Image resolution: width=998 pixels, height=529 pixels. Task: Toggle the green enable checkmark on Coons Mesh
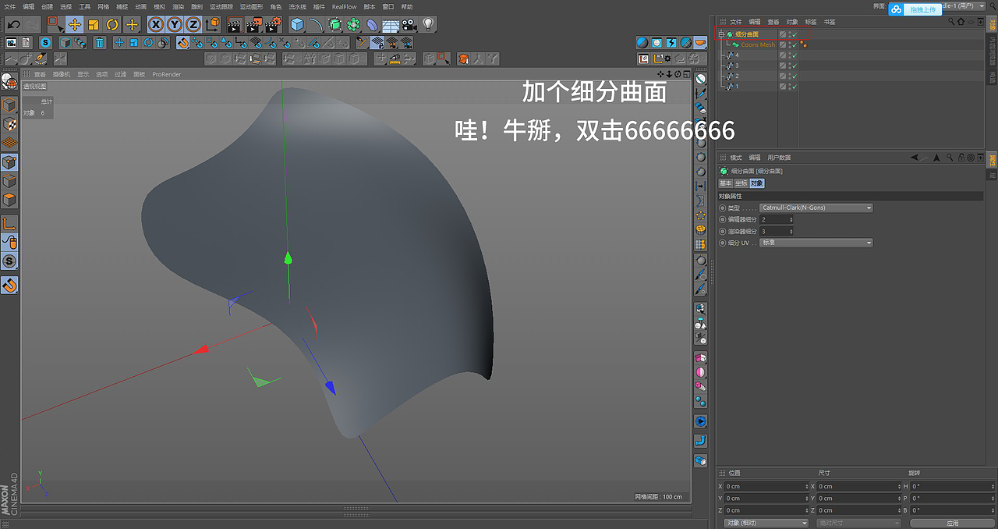[795, 44]
